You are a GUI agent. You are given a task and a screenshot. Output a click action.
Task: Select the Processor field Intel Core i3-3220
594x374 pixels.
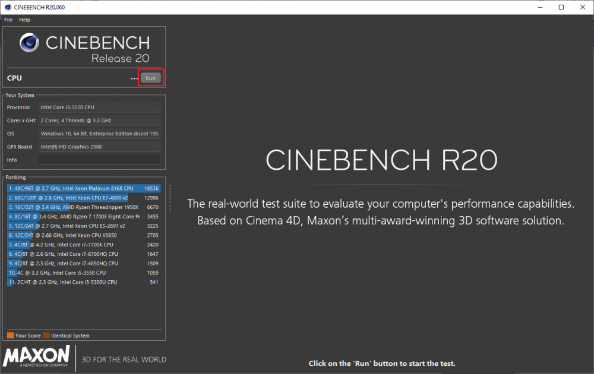pyautogui.click(x=99, y=107)
